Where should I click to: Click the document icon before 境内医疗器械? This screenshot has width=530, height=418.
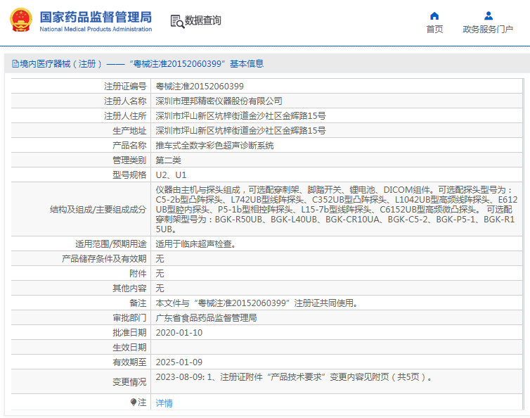click(15, 63)
